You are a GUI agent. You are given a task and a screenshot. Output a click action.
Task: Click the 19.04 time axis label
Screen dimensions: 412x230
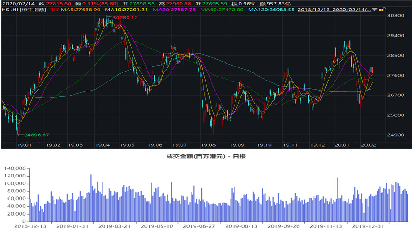103,145
